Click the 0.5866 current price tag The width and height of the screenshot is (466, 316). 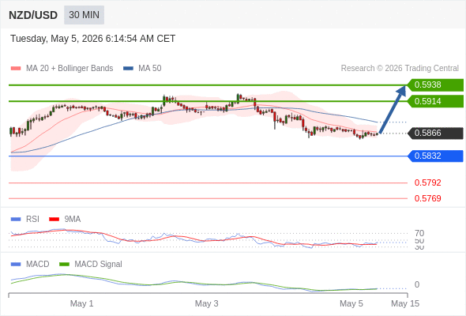click(x=435, y=134)
